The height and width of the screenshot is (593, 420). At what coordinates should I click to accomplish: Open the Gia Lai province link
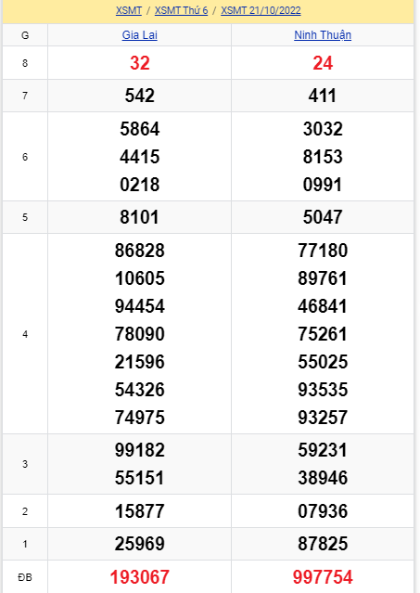coord(139,34)
